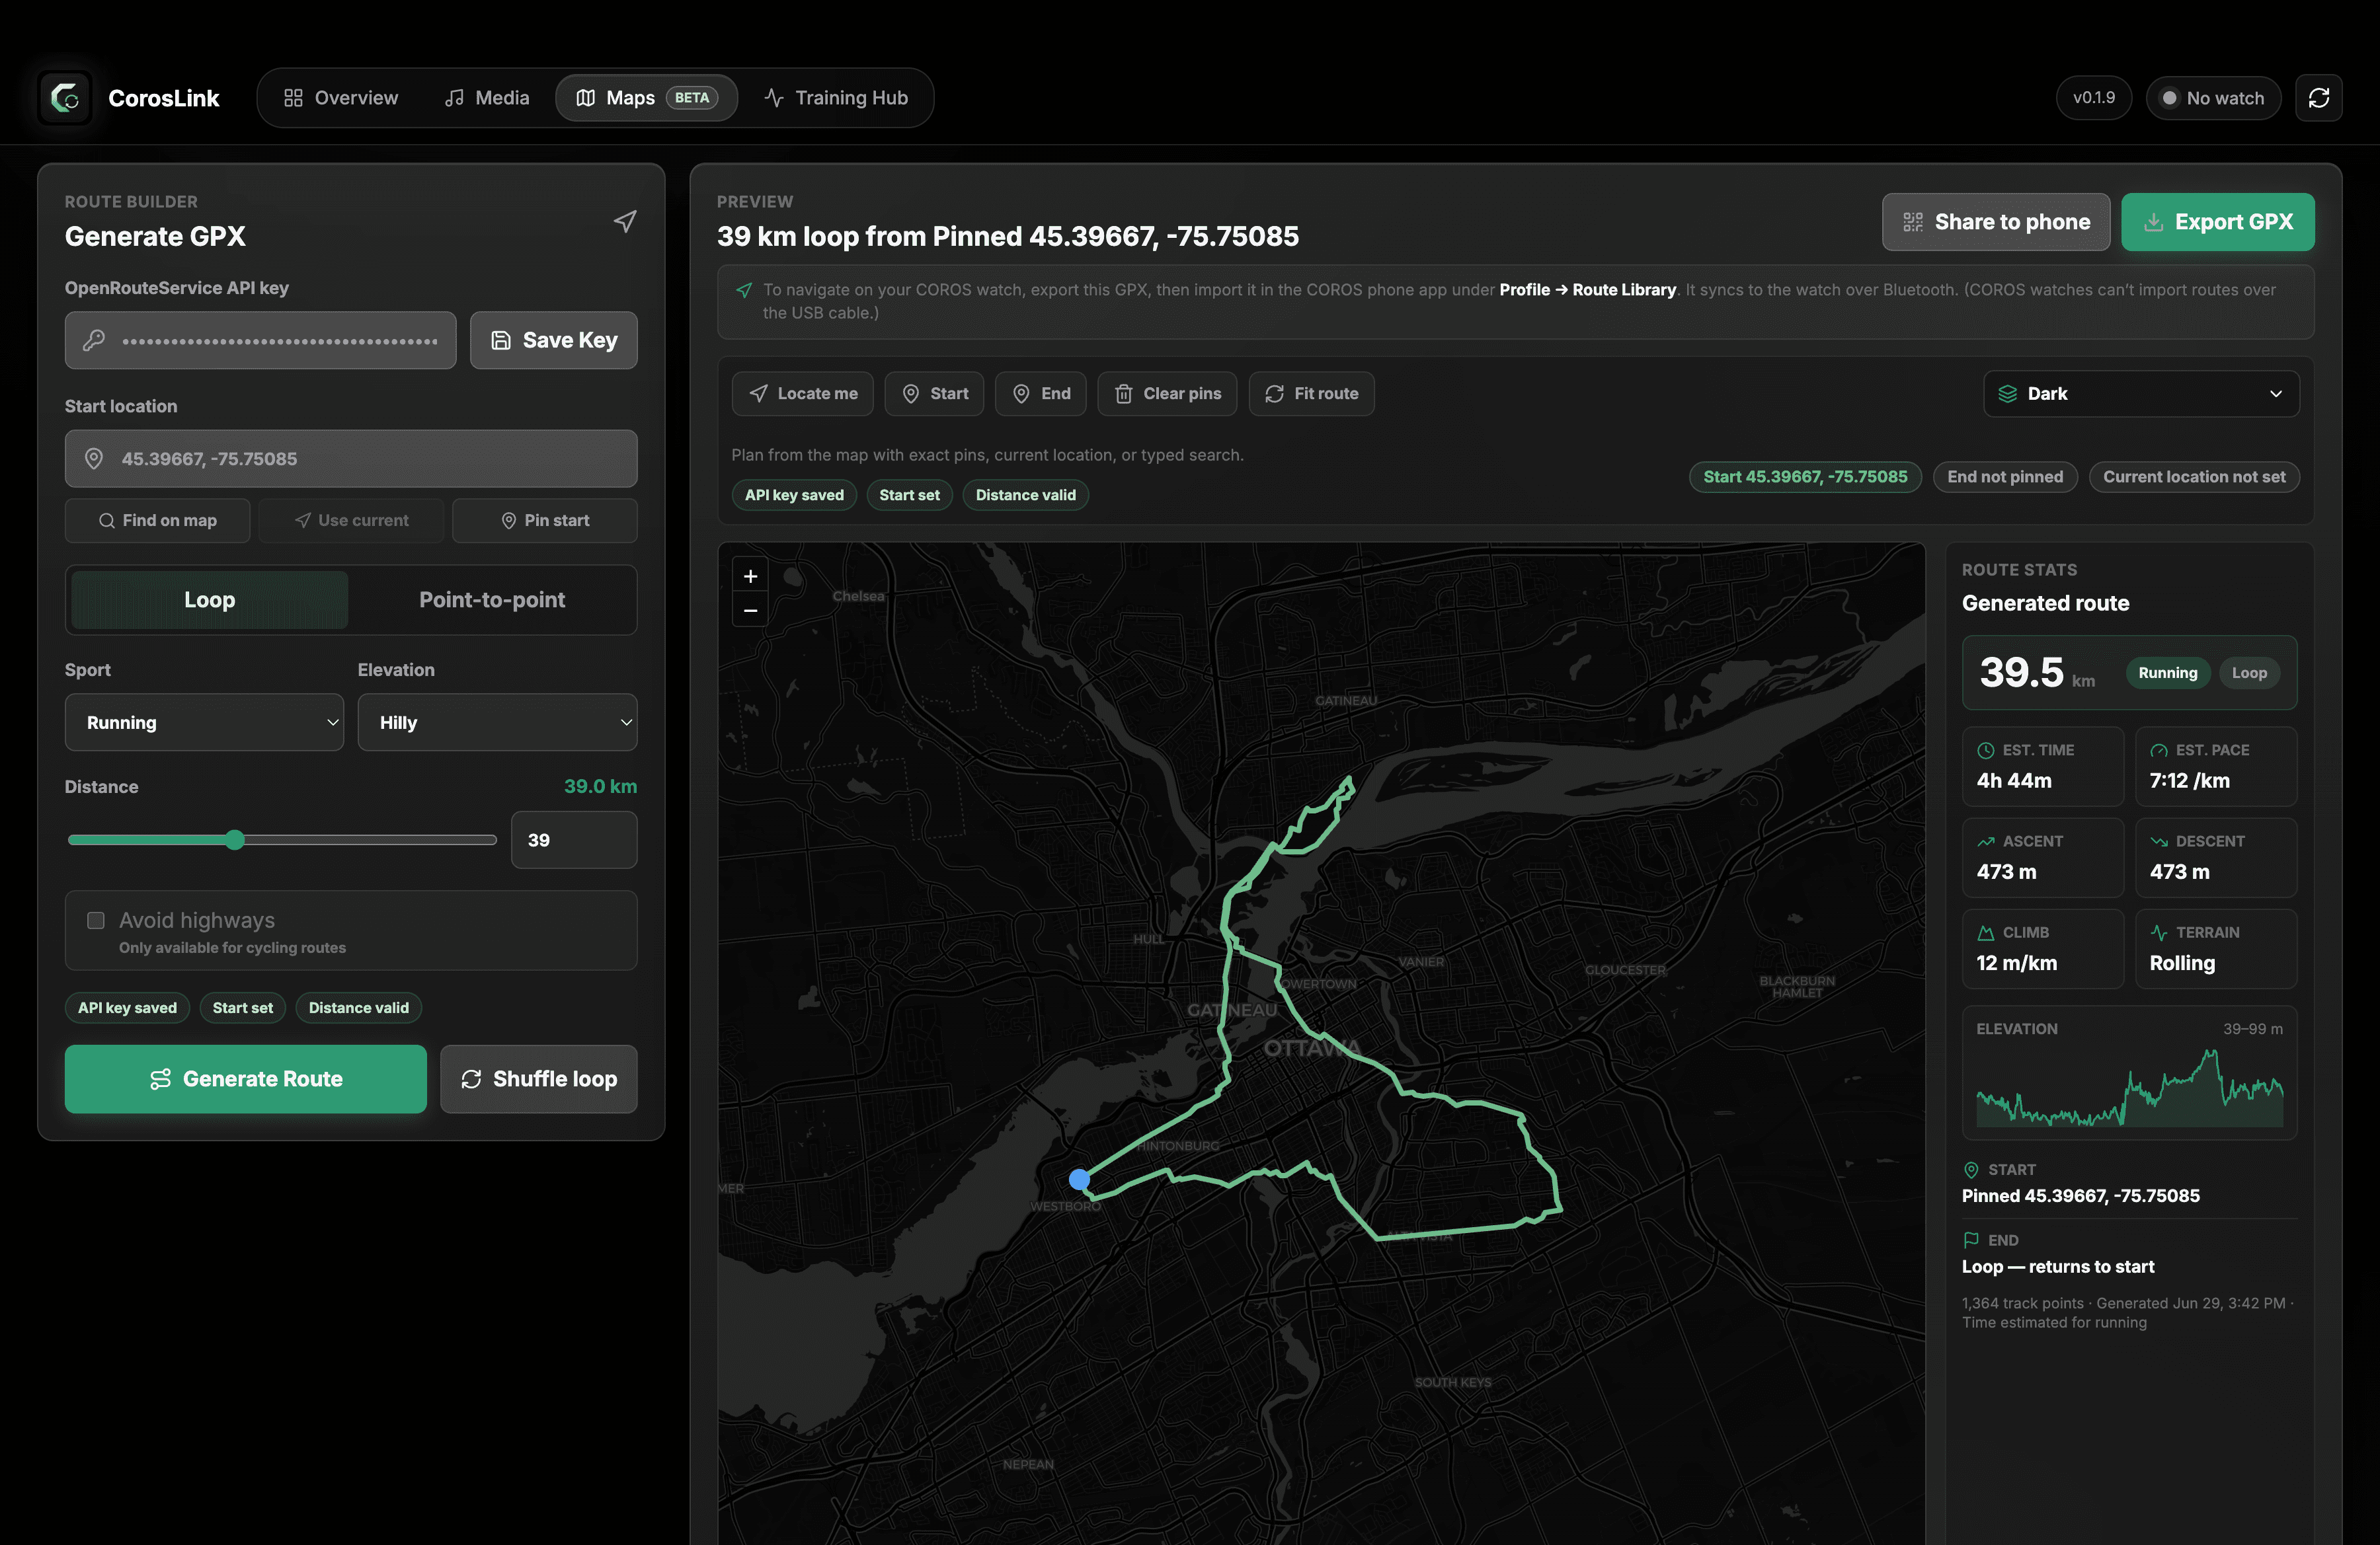The image size is (2380, 1545).
Task: Click the Save Key button
Action: [554, 341]
